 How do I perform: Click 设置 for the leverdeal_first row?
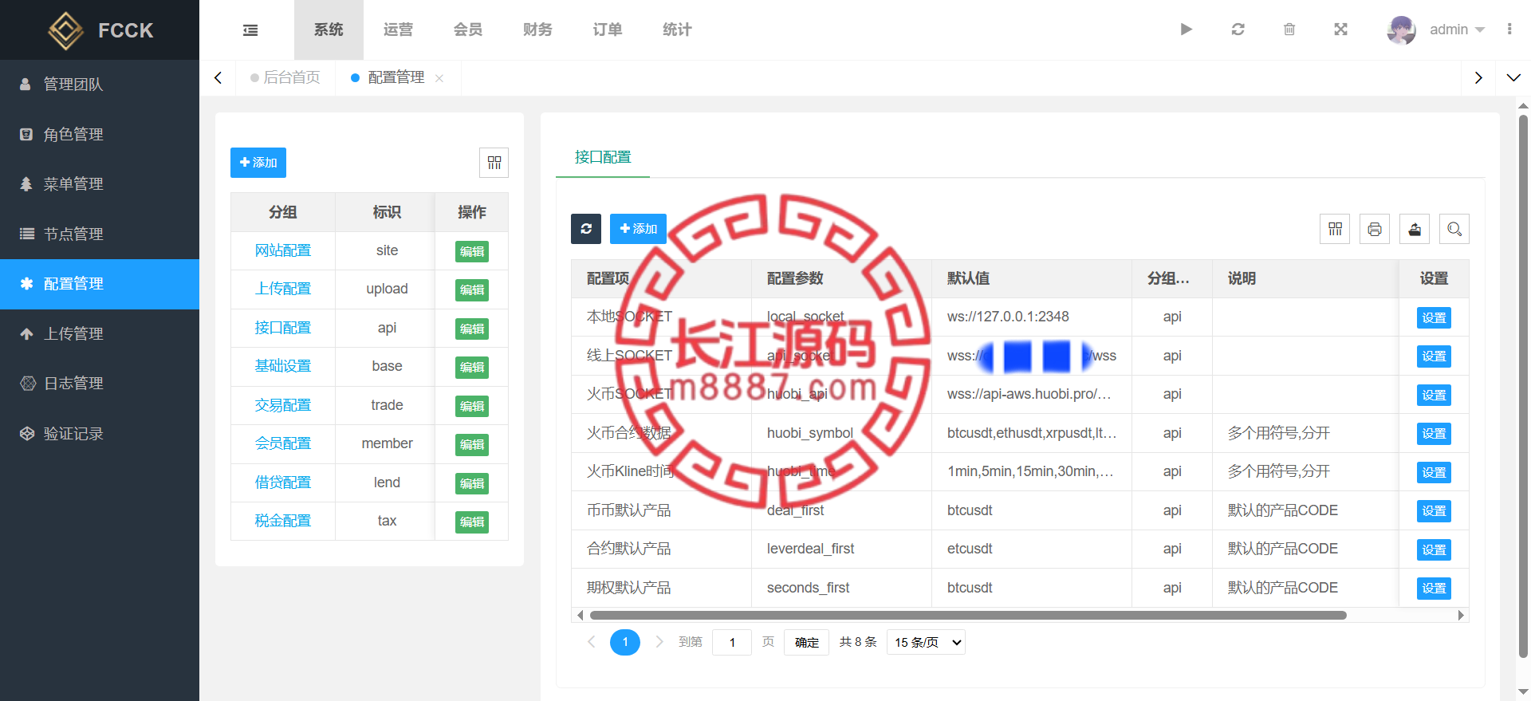[1434, 550]
